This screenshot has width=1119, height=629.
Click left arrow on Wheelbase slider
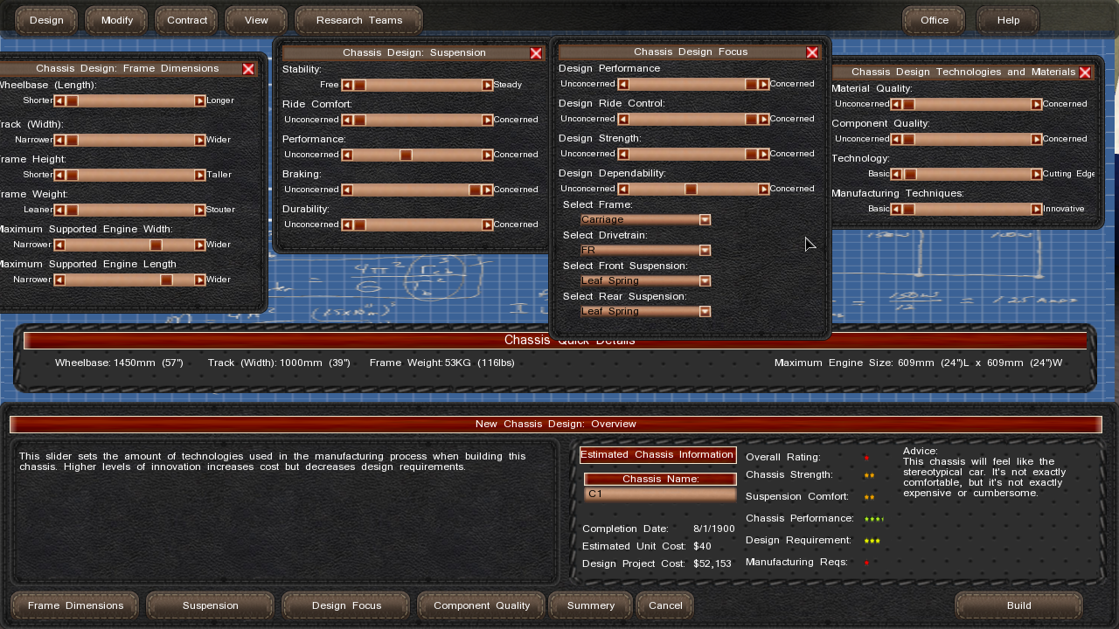pos(59,100)
